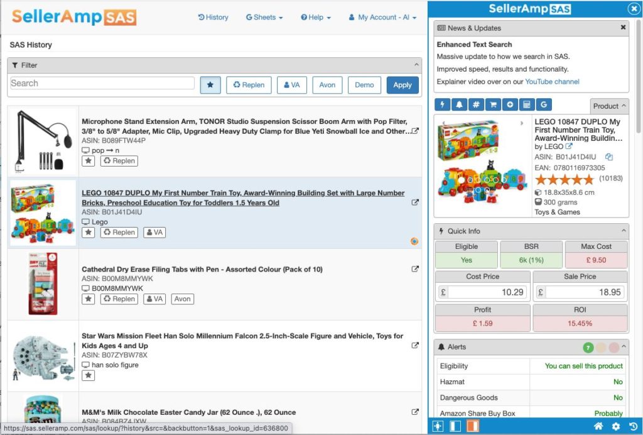
Task: Collapse the Product section tab
Action: [x=609, y=106]
